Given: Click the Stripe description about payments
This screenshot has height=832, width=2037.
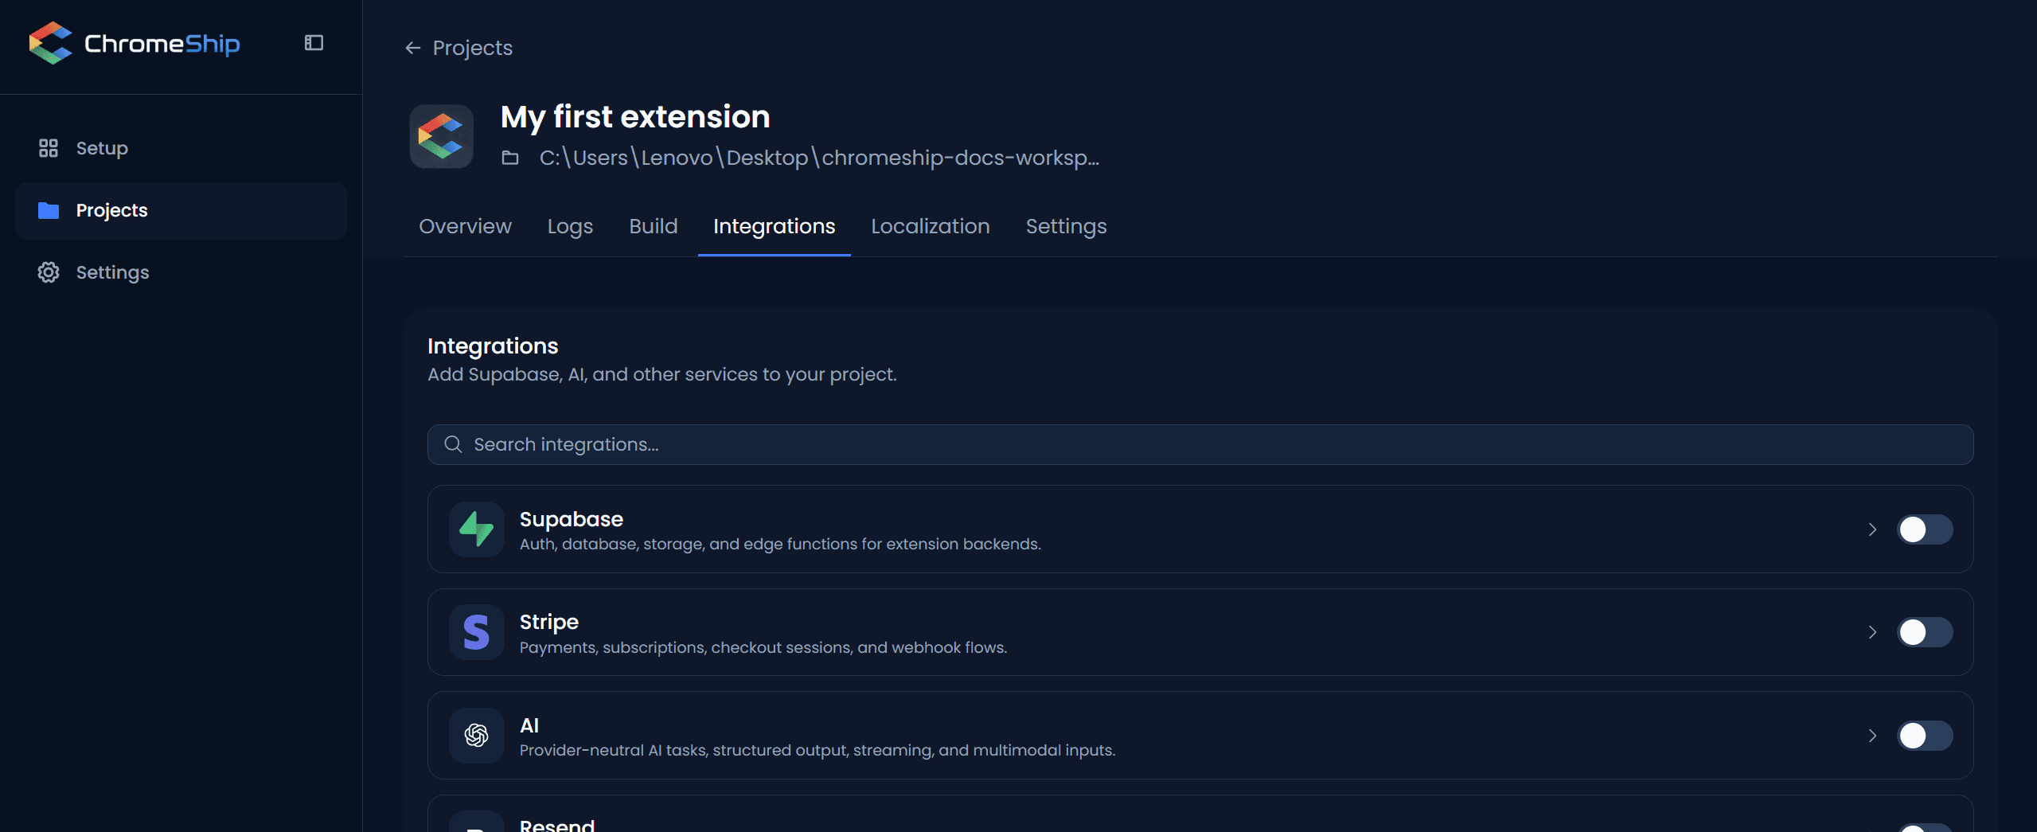Looking at the screenshot, I should [x=763, y=647].
